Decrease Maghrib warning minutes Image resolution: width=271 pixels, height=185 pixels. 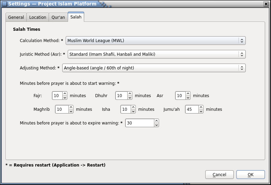pos(71,111)
